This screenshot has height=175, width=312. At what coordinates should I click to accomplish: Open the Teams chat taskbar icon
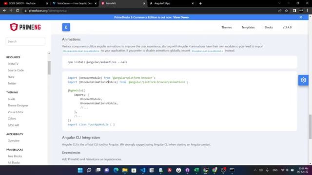click(107, 170)
